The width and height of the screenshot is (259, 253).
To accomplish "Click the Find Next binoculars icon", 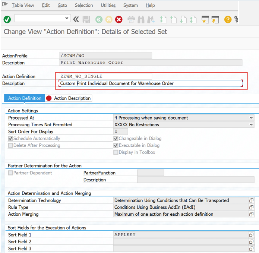I will [151, 19].
